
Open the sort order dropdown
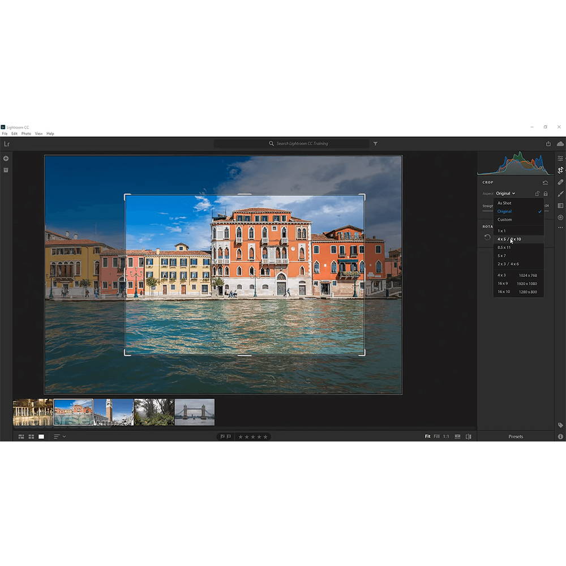(x=59, y=436)
